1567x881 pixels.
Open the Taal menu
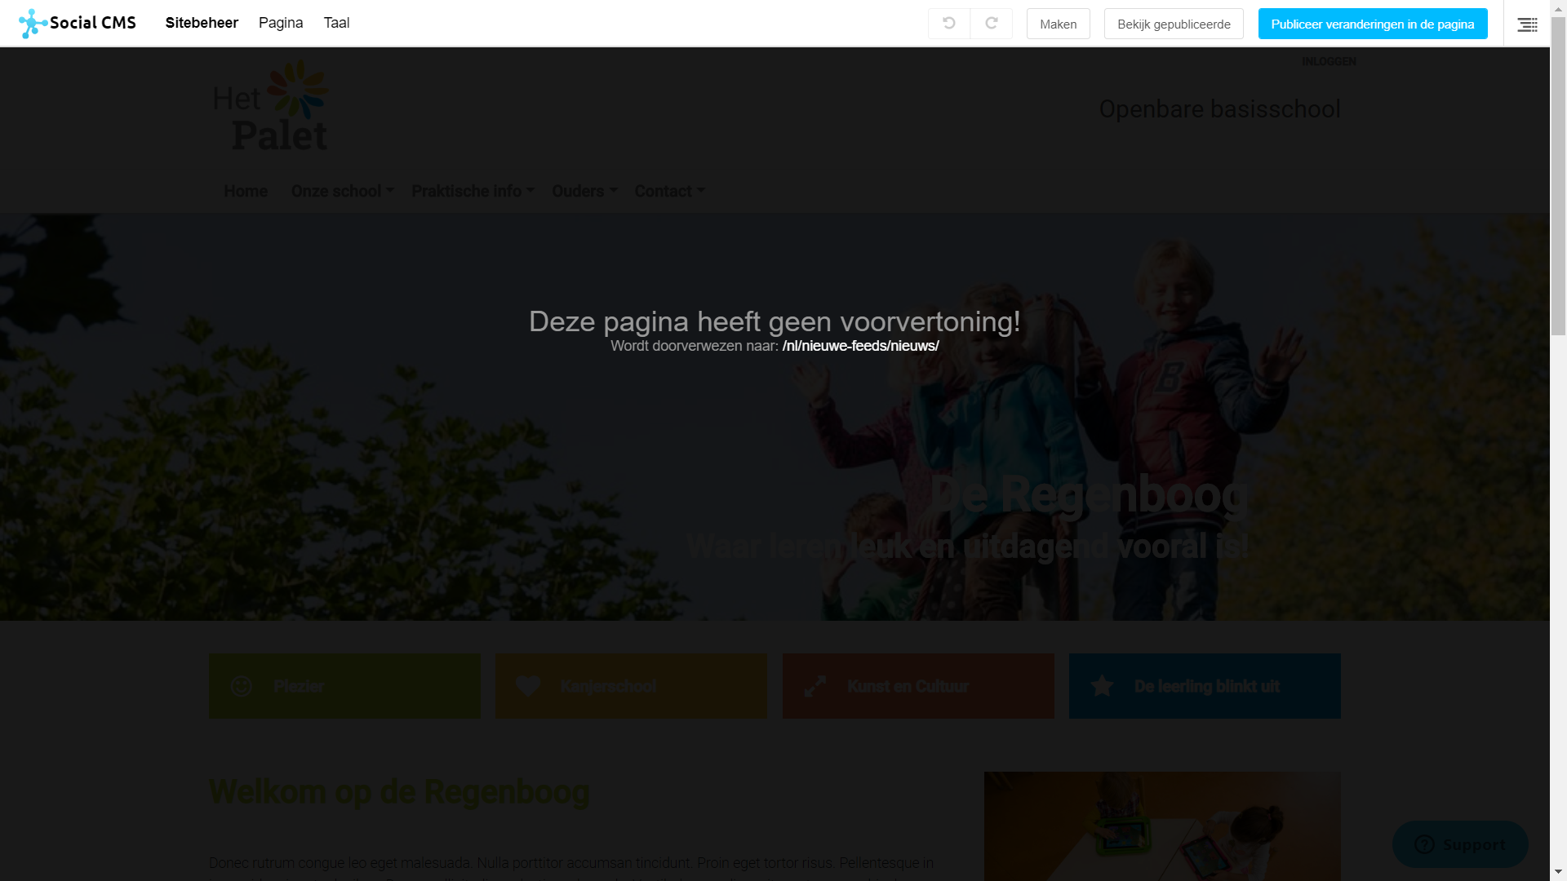336,23
